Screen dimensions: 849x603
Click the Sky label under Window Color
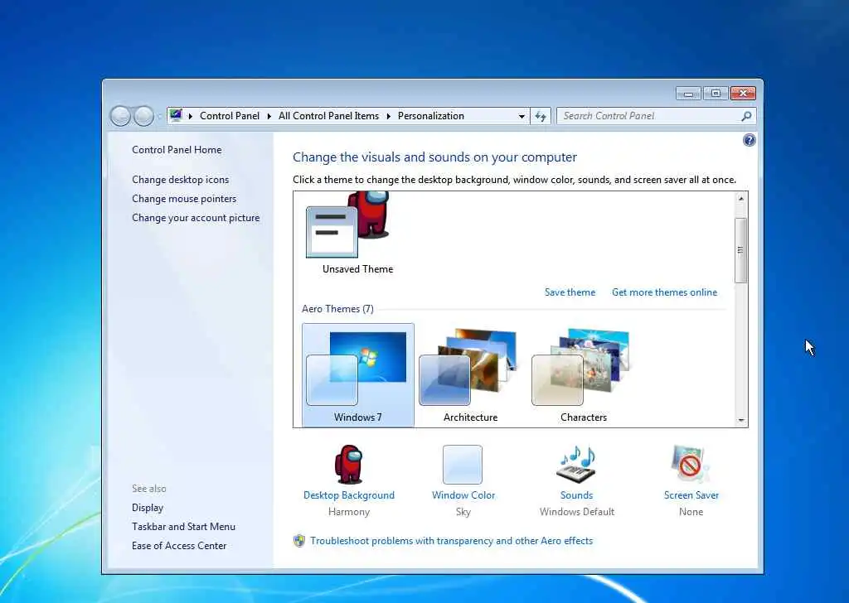point(463,512)
